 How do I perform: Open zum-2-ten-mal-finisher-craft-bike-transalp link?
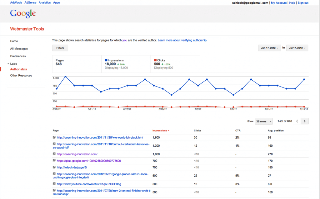coord(102,192)
